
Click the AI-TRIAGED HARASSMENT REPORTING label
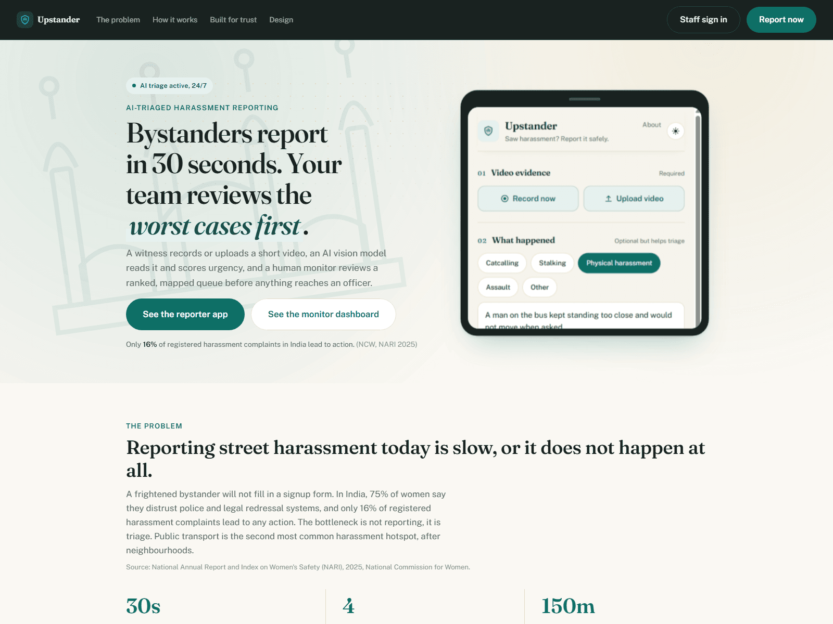(202, 108)
